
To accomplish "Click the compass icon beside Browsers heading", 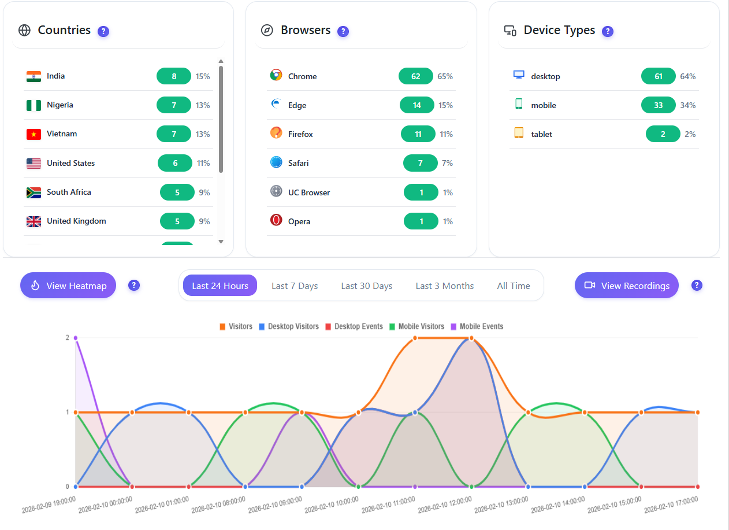I will (267, 29).
